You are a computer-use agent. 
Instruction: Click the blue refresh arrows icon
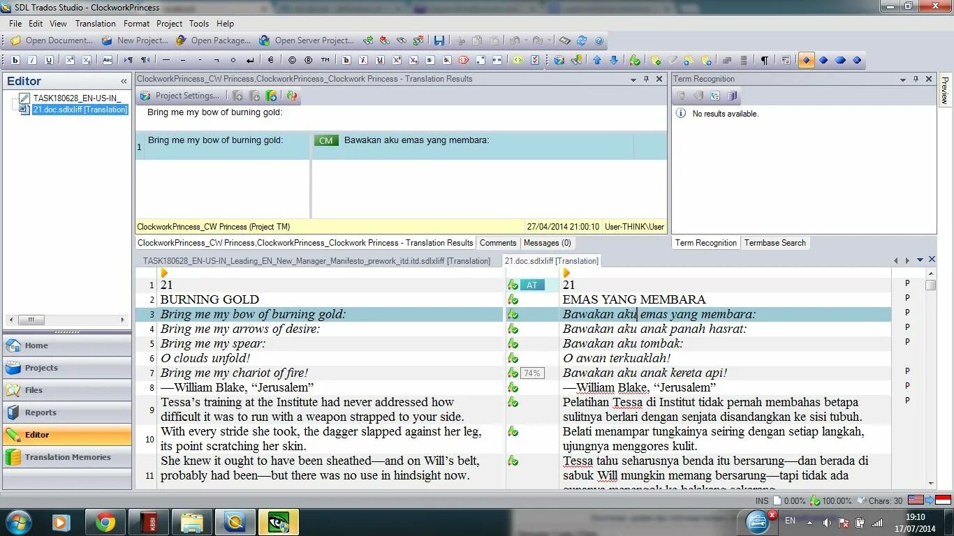[581, 40]
